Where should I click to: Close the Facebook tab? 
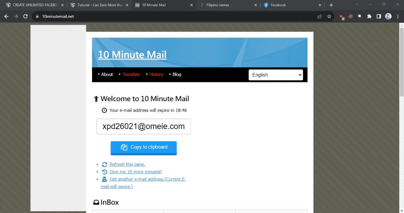320,5
